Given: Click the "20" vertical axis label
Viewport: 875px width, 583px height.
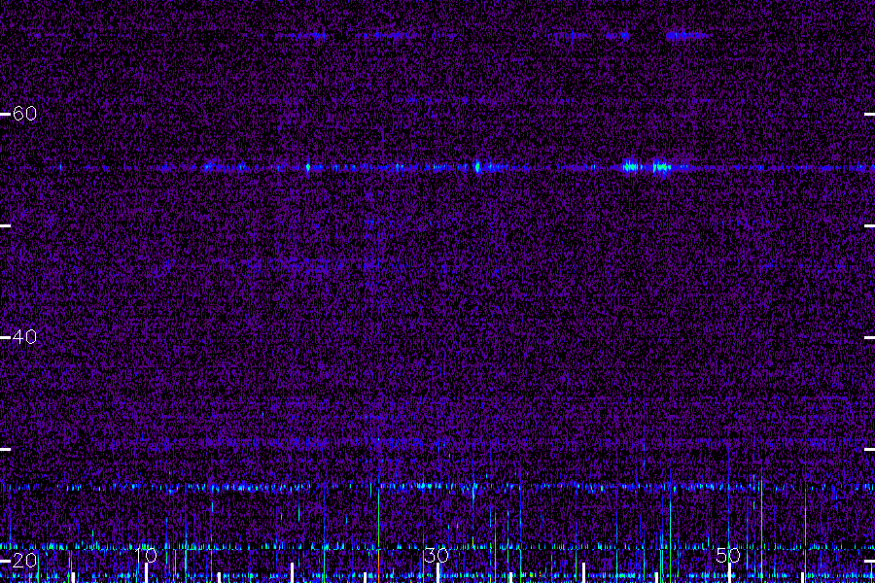Looking at the screenshot, I should 24,560.
